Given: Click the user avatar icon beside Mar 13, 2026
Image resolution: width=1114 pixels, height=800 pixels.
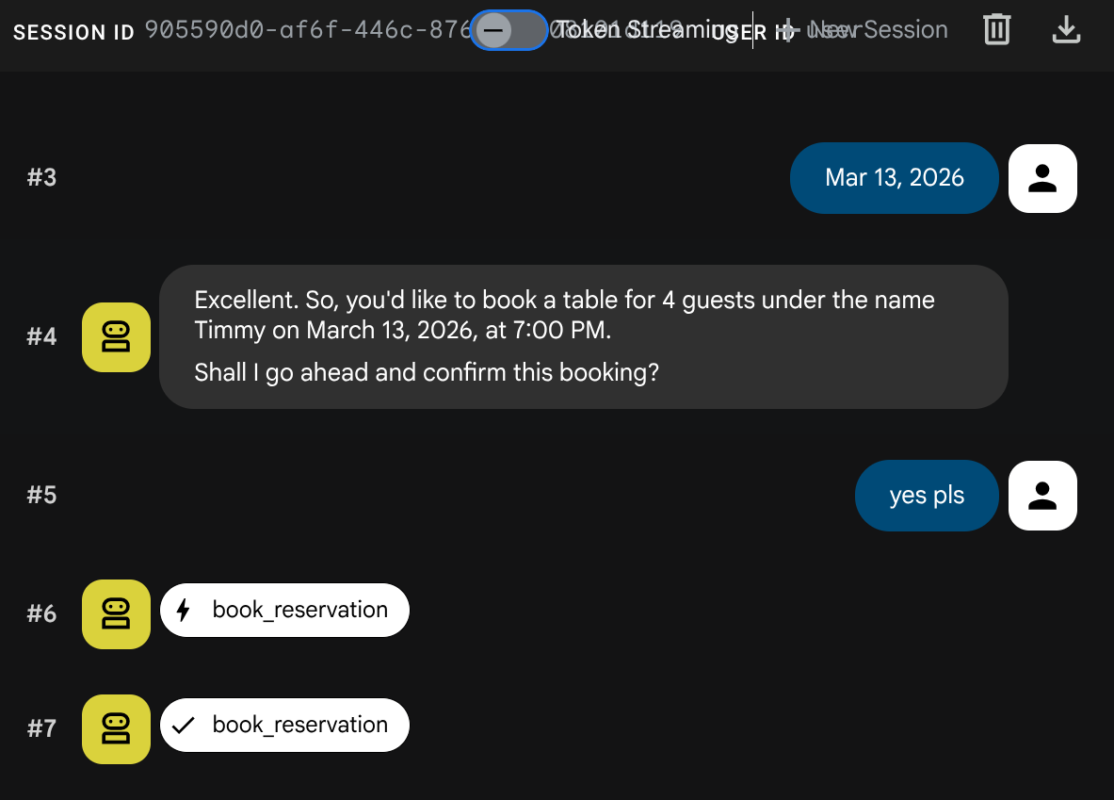Looking at the screenshot, I should point(1042,178).
